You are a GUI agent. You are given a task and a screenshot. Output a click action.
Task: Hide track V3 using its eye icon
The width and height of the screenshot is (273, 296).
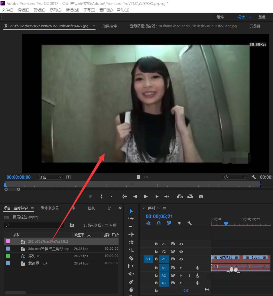tap(181, 244)
